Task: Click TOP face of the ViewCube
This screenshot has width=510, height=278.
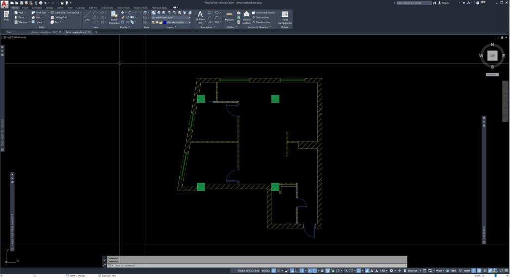Action: click(x=492, y=56)
